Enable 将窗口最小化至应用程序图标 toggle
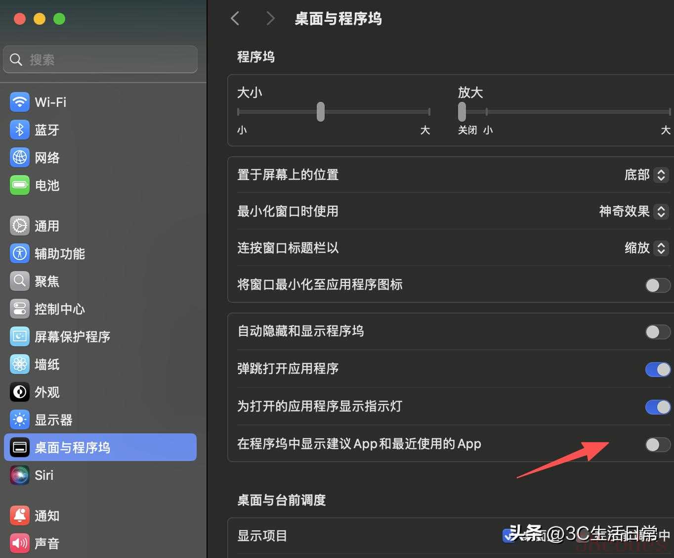Screen dimensions: 674x558 pyautogui.click(x=657, y=285)
